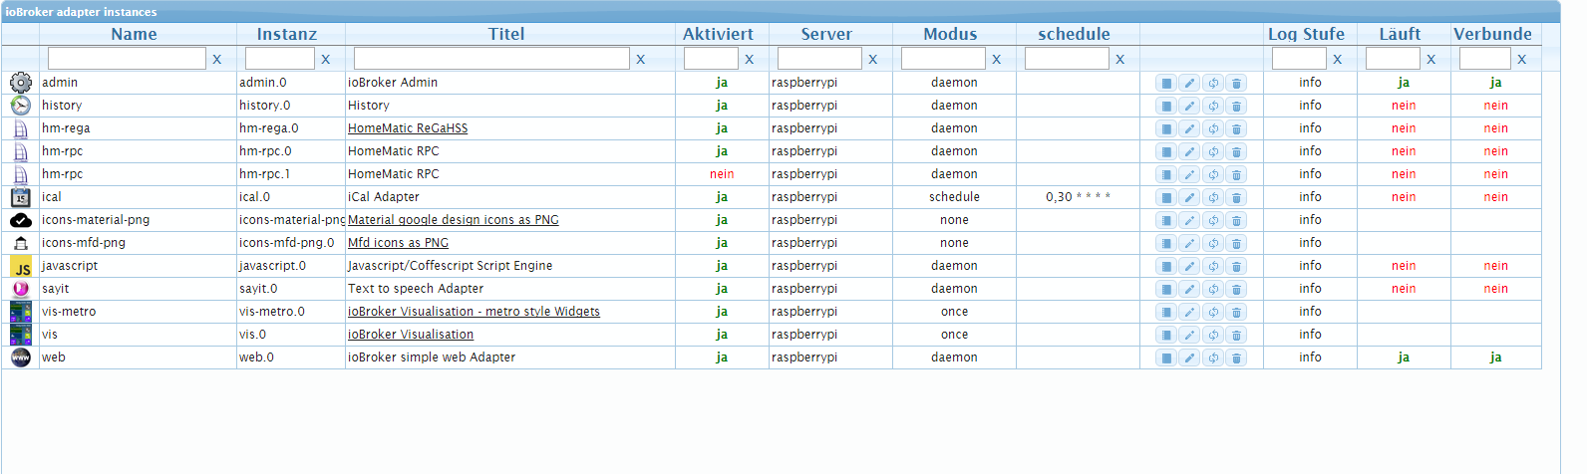Click the sayit adapter icon

click(x=21, y=289)
